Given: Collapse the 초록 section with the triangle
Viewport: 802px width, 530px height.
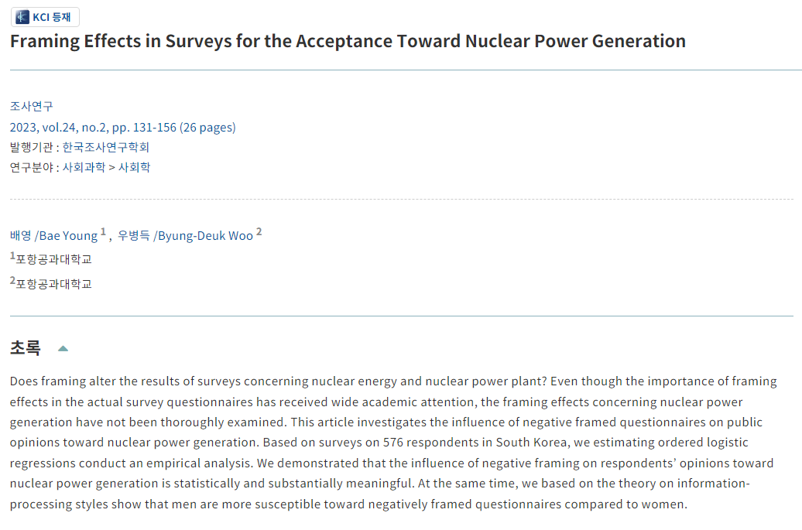Looking at the screenshot, I should pos(63,349).
